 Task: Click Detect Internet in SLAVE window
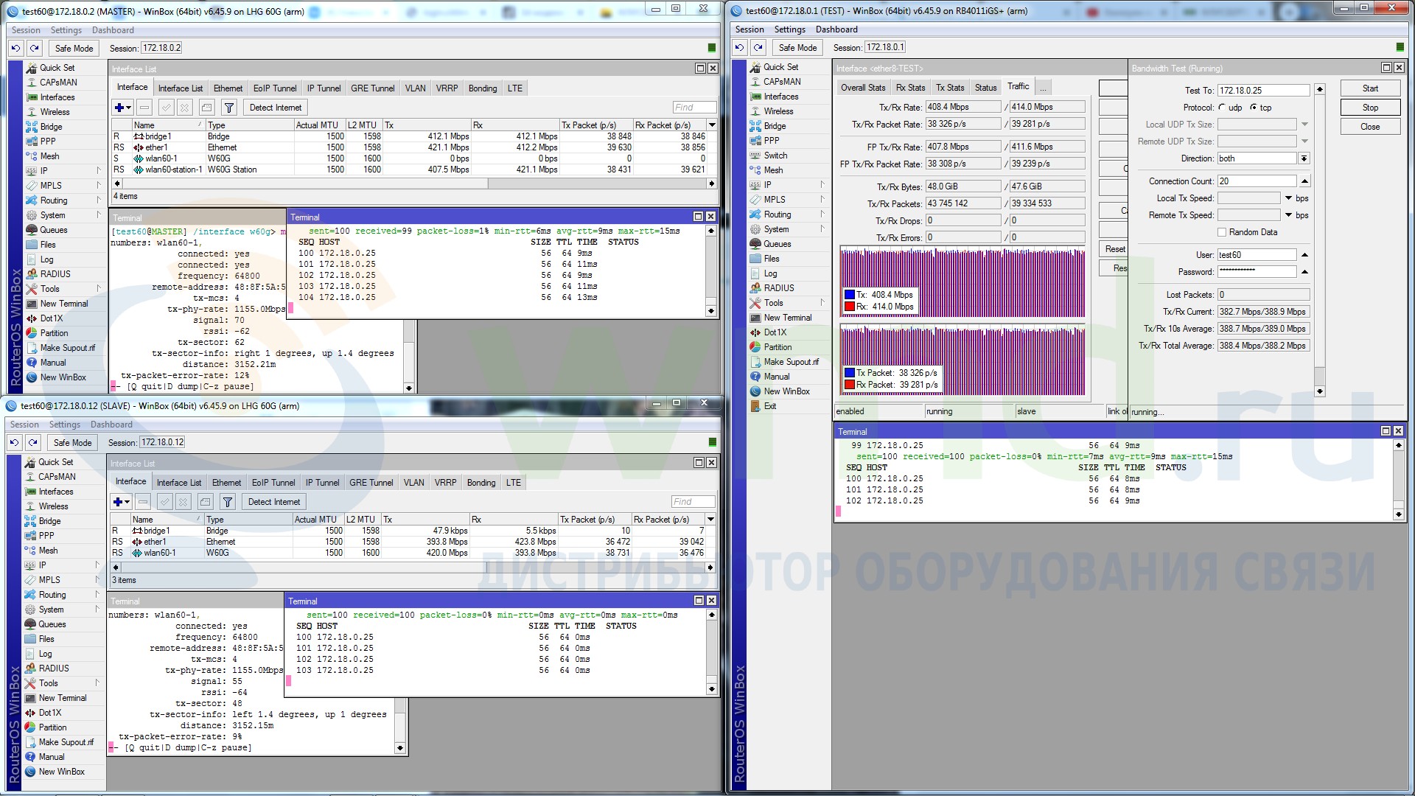click(x=274, y=502)
